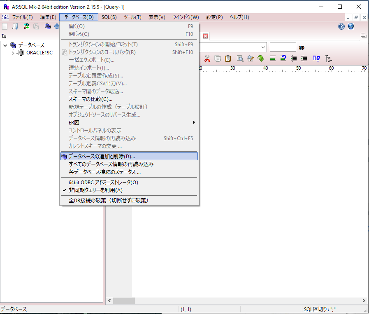
Task: Open the combo box dropdown arrow above editor
Action: click(x=263, y=47)
